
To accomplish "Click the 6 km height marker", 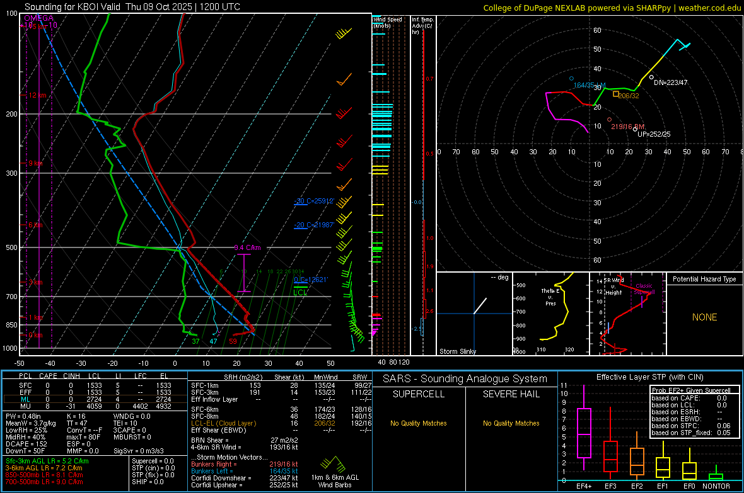I will coord(35,225).
